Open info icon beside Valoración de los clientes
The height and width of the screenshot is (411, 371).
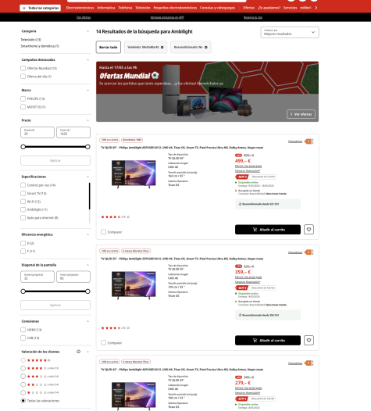(78, 352)
